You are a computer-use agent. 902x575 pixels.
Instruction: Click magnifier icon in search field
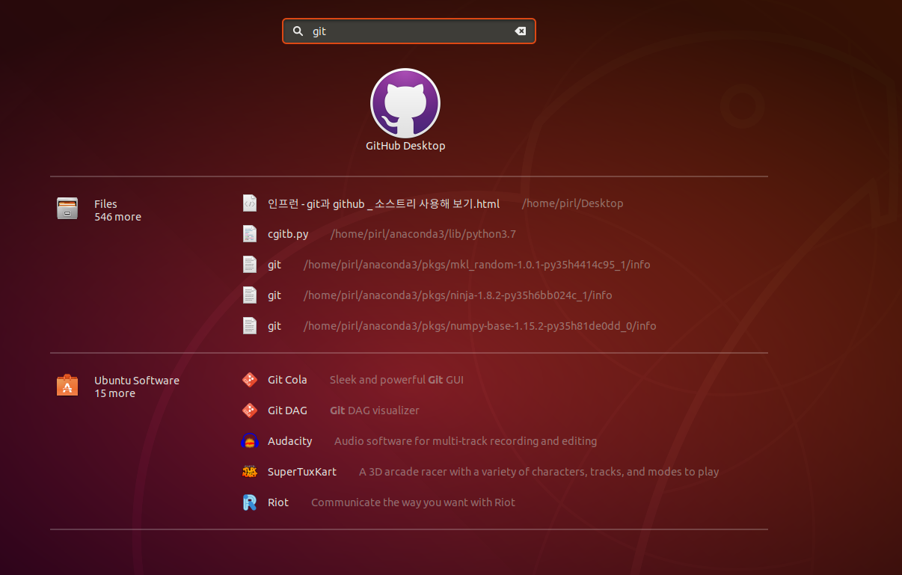point(298,31)
